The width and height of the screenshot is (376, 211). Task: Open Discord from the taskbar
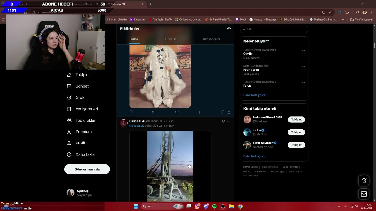click(x=206, y=206)
